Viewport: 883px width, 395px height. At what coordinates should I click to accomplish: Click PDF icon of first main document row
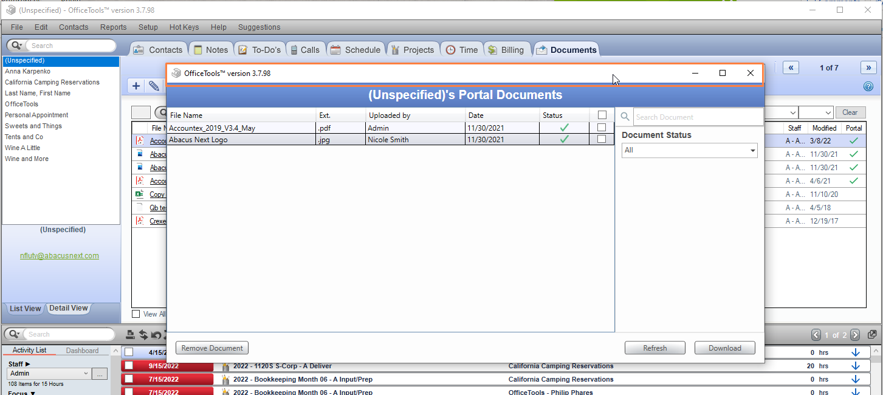pyautogui.click(x=139, y=140)
